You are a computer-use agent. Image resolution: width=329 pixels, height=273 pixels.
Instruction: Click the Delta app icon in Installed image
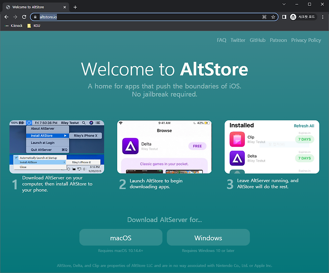click(x=237, y=158)
